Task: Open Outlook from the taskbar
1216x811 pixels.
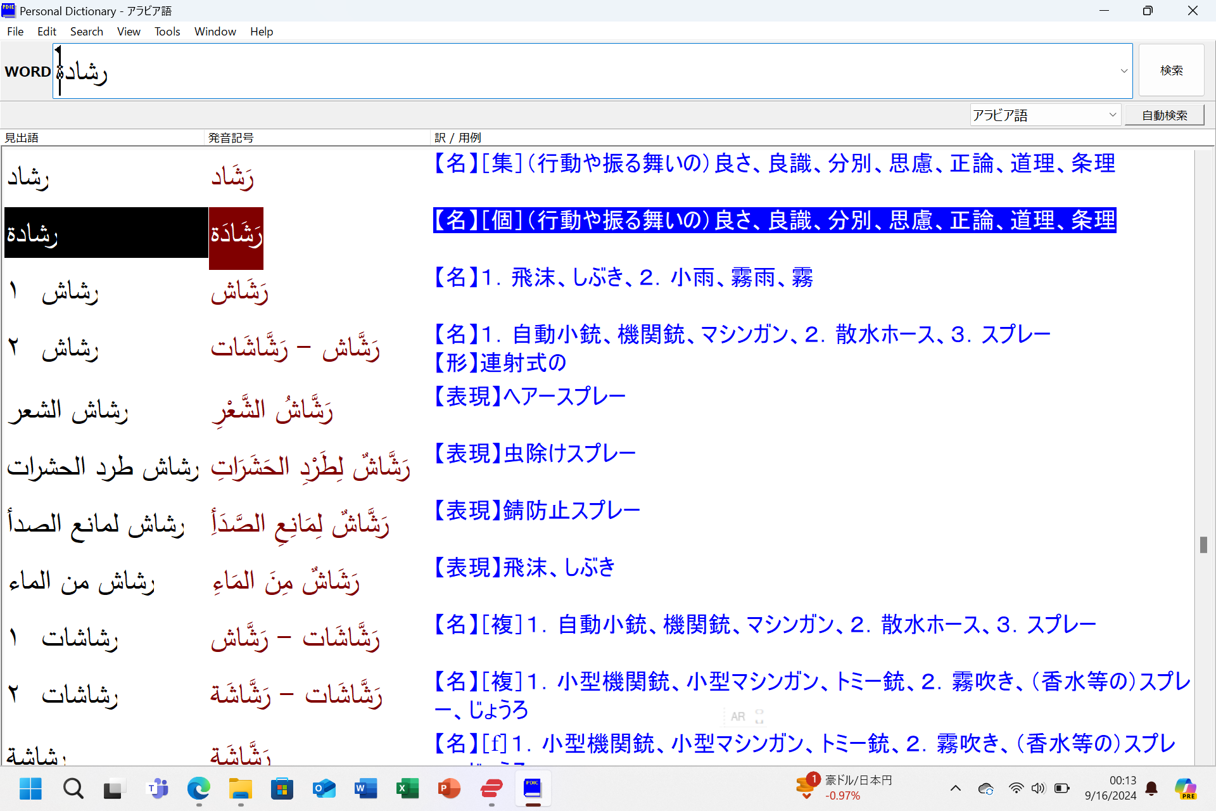Action: 324,789
